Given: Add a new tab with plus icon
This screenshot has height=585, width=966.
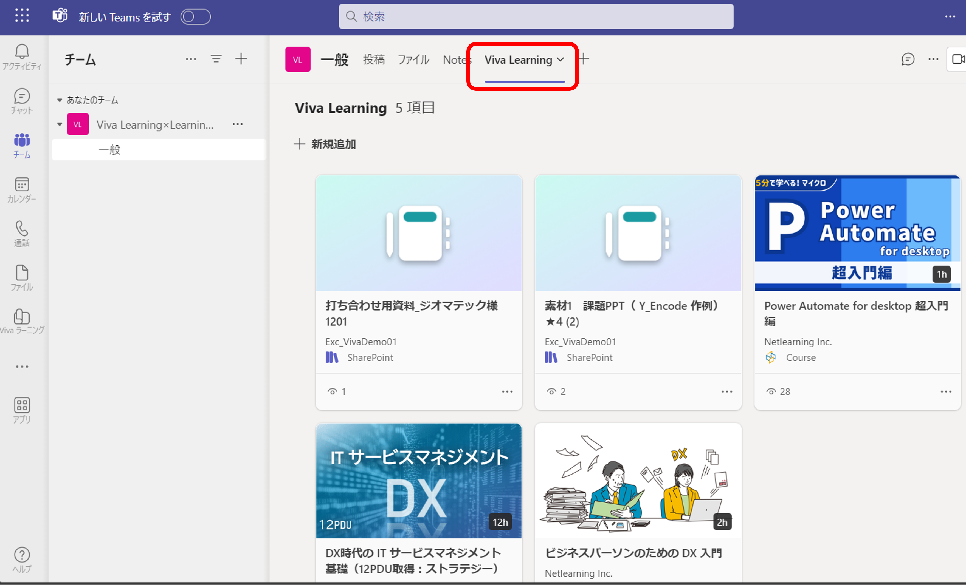Looking at the screenshot, I should click(x=583, y=59).
